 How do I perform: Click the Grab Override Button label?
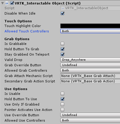click(23, 65)
